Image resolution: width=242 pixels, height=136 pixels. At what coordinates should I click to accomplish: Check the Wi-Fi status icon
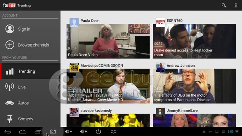(x=237, y=131)
